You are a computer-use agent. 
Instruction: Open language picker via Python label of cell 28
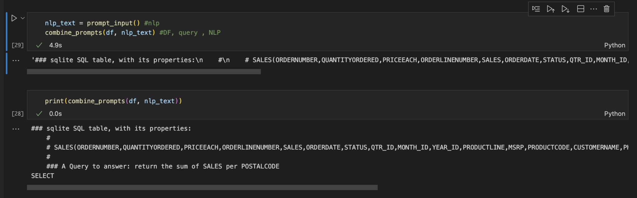615,114
